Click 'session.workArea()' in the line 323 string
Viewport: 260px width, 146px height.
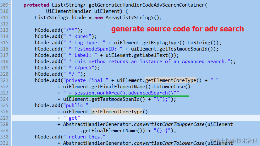point(100,93)
